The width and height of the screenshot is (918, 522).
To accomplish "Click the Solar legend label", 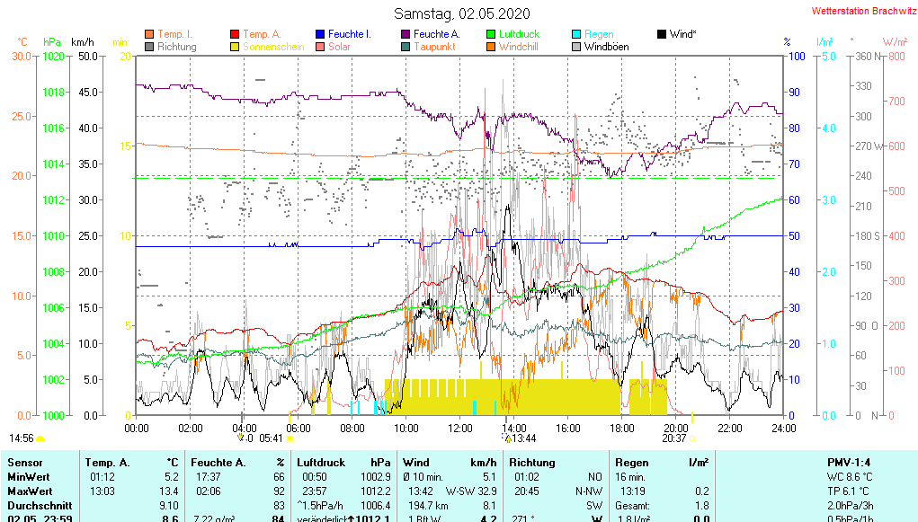I will click(339, 47).
